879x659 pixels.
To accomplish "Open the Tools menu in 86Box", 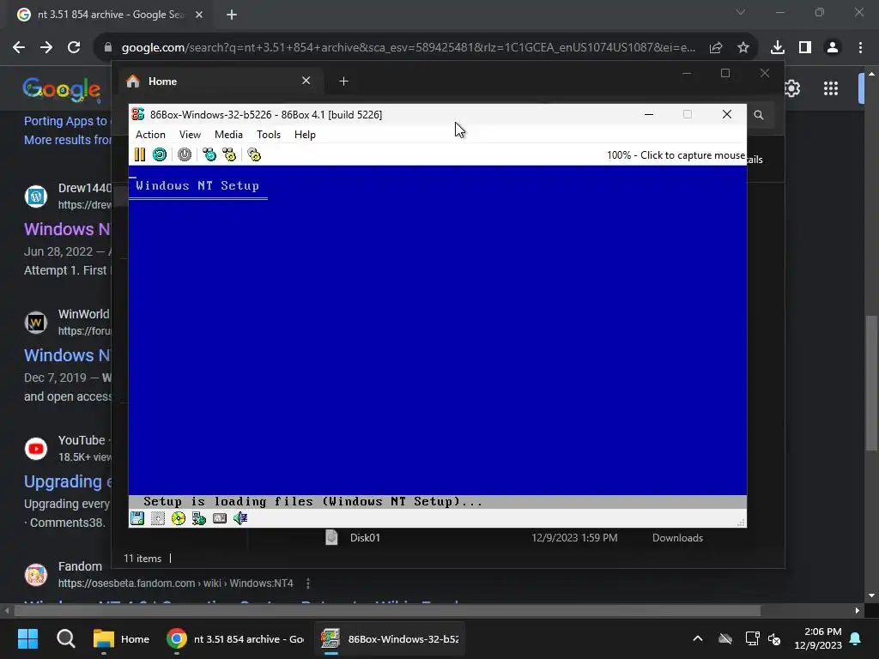I will coord(269,135).
